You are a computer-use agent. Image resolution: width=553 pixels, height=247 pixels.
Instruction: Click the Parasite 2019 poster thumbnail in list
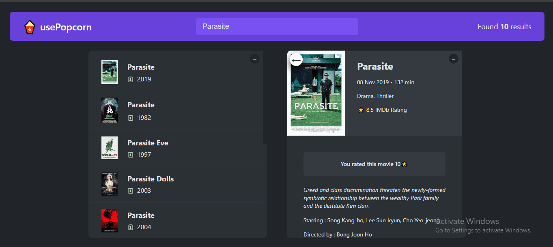110,72
